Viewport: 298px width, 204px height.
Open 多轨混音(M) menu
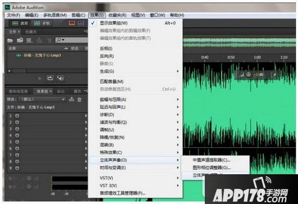(x=55, y=15)
